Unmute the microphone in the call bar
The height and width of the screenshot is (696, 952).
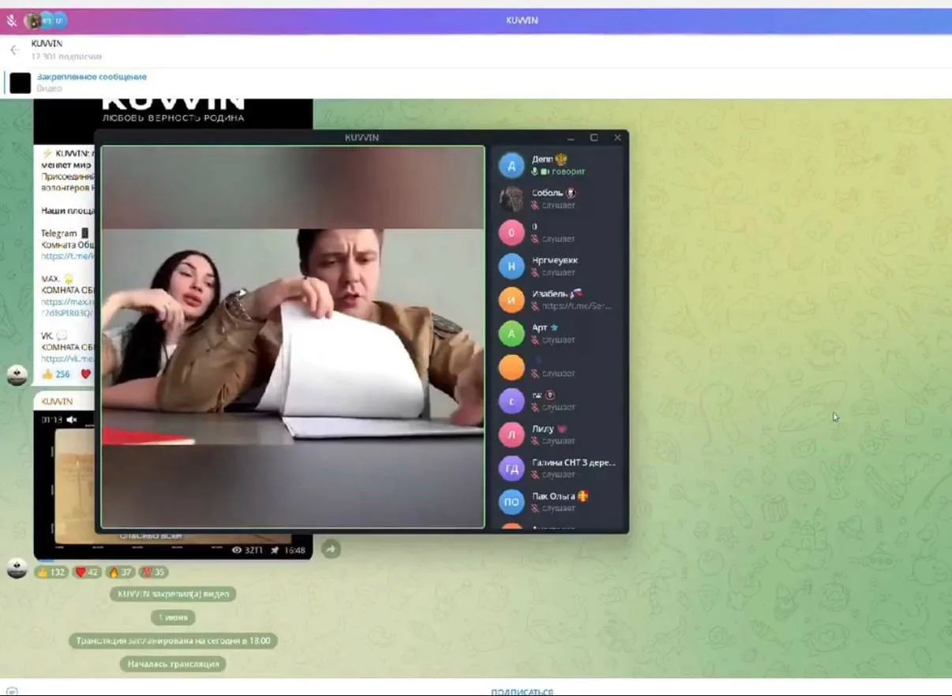click(x=12, y=21)
